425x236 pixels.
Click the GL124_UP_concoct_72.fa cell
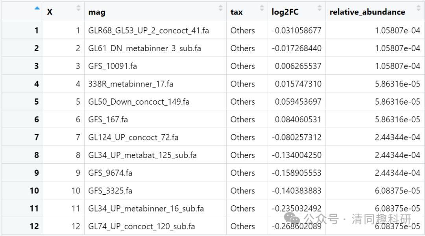(133, 137)
